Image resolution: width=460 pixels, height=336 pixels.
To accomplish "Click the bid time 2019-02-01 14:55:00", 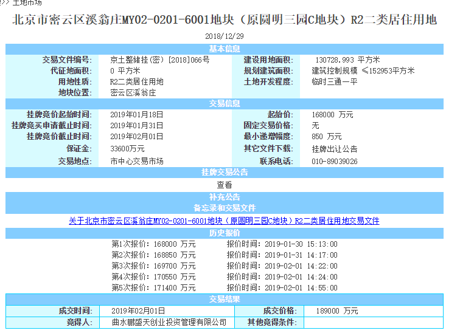I will (x=301, y=288).
